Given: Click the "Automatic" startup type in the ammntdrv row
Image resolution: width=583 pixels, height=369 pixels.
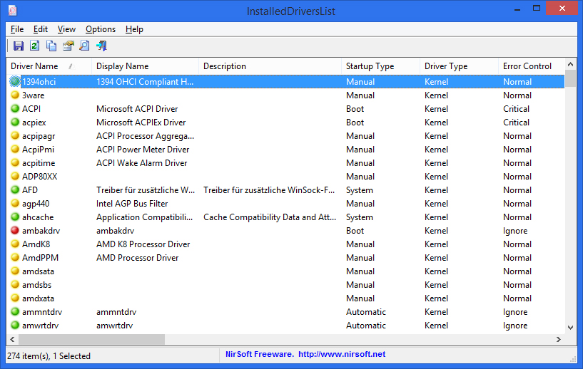Looking at the screenshot, I should 366,312.
